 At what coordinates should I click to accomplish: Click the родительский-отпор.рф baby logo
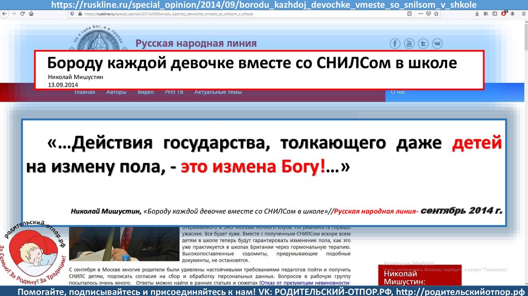click(x=34, y=253)
